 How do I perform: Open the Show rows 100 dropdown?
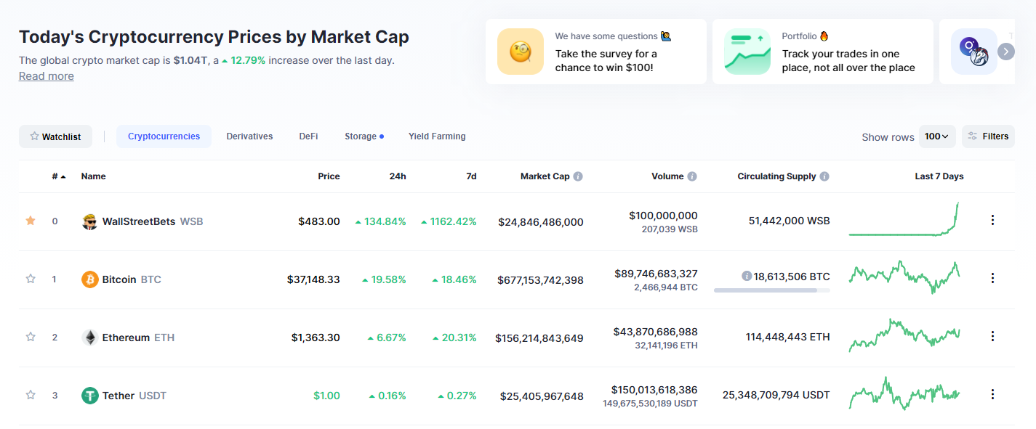pos(937,136)
